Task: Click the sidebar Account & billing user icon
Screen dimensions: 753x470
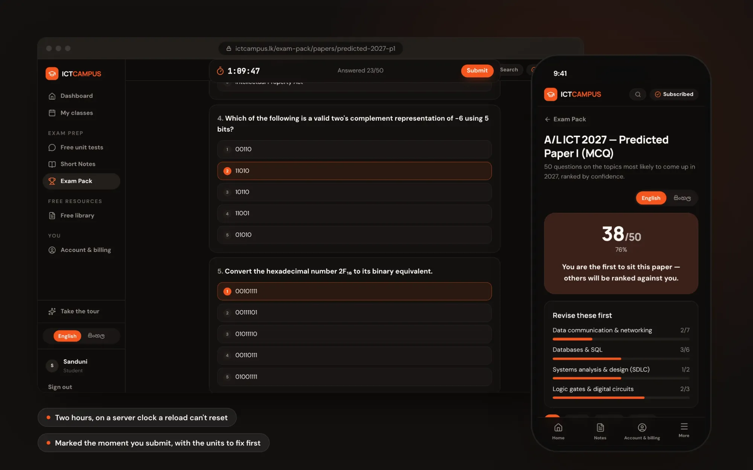Action: tap(52, 250)
